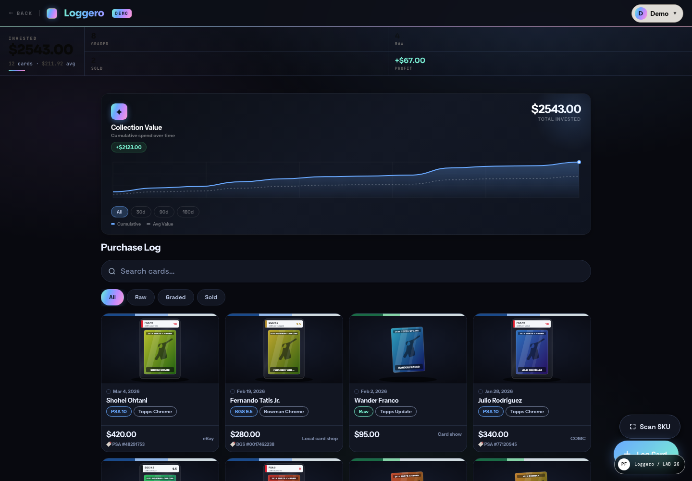Click the Topps Update tag

[x=396, y=412]
